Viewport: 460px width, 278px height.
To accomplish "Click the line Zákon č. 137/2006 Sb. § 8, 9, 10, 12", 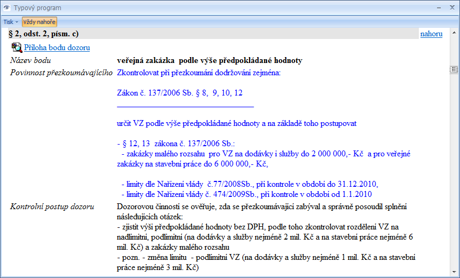I will tap(180, 93).
